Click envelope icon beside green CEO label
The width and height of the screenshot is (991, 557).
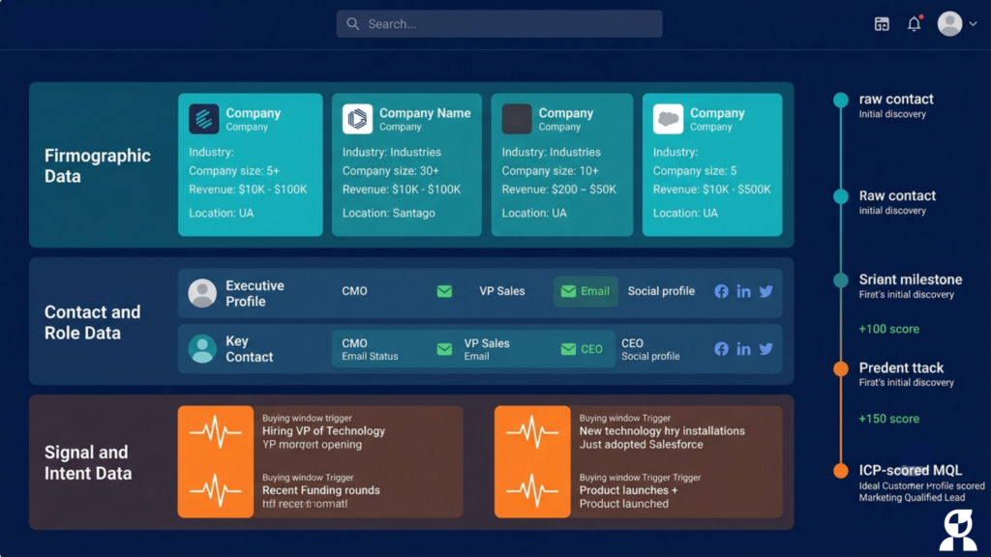coord(568,349)
